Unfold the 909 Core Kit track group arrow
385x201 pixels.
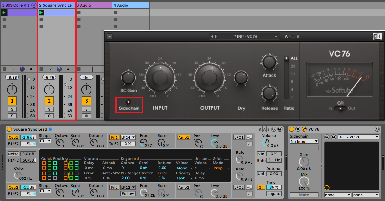click(x=34, y=5)
